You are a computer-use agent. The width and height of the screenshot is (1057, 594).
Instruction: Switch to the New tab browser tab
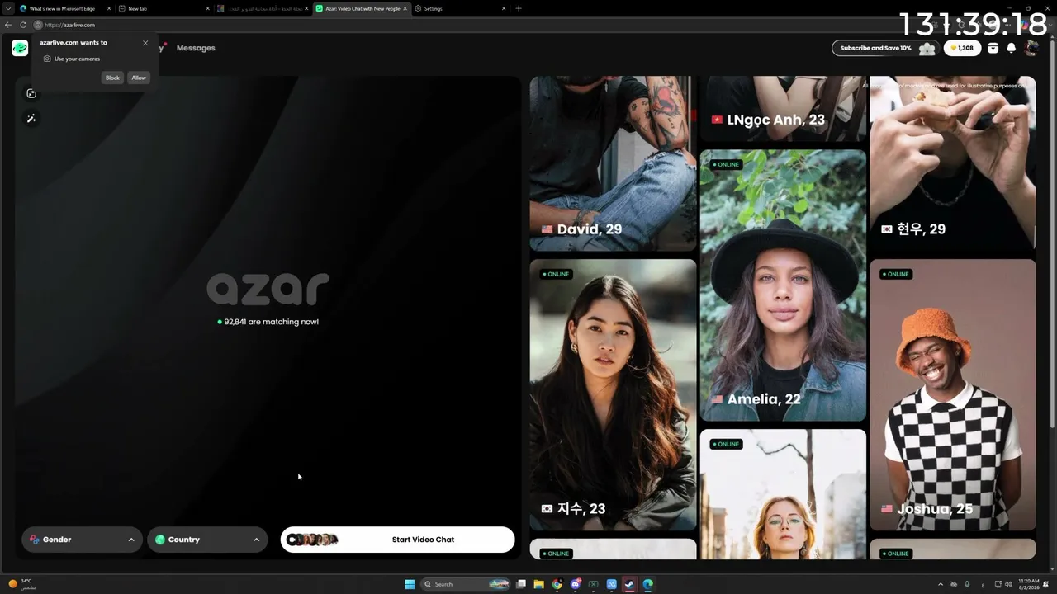(163, 8)
